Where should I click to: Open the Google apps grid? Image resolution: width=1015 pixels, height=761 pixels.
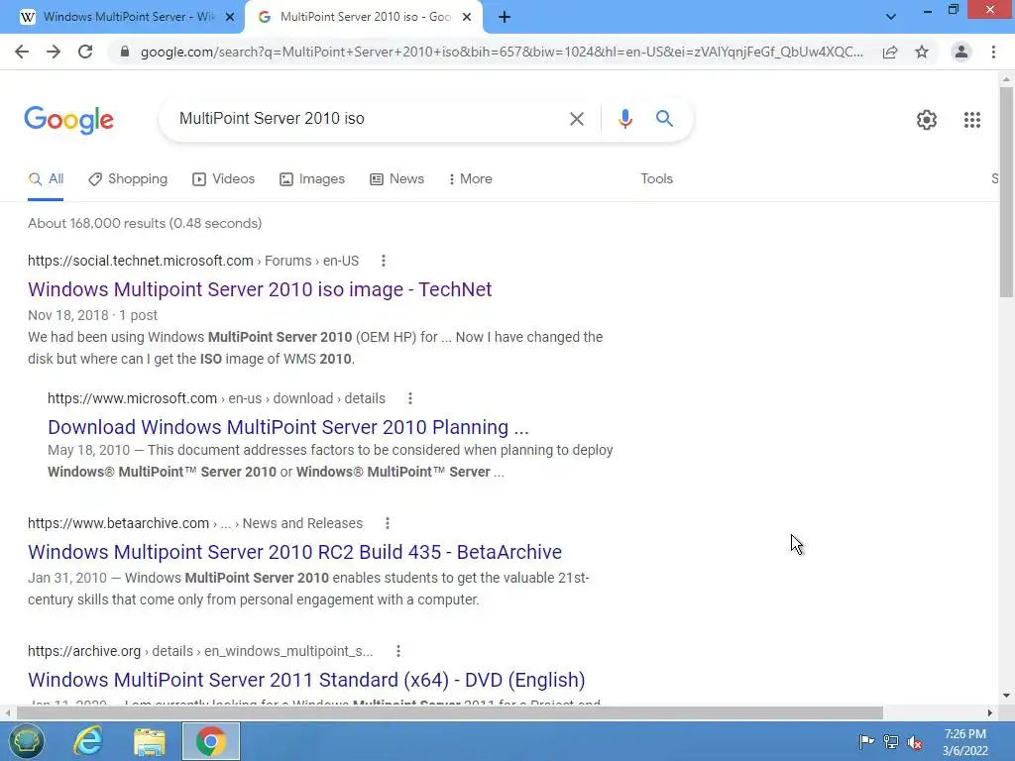[x=971, y=120]
